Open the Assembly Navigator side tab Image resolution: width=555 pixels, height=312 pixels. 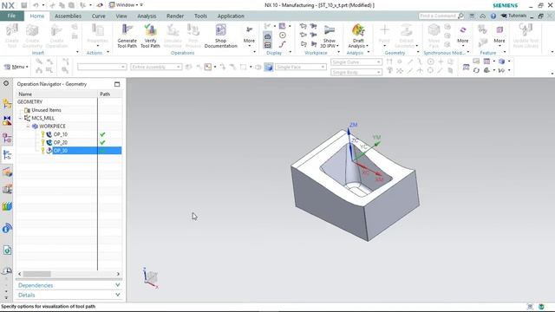7,104
